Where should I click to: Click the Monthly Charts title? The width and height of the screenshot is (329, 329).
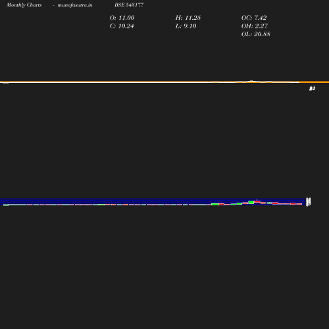coord(24,5)
